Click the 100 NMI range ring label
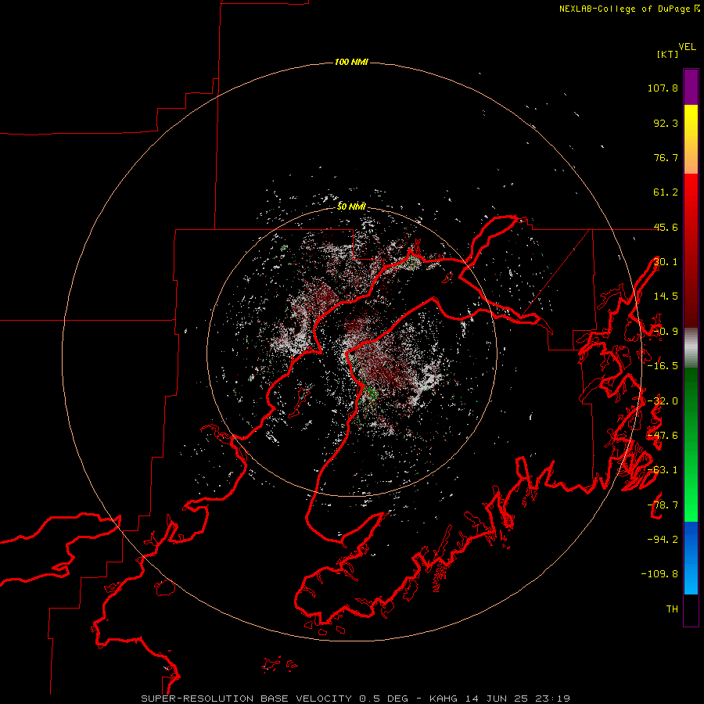The image size is (704, 704). pos(351,62)
